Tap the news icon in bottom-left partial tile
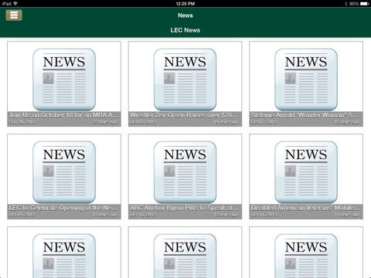The height and width of the screenshot is (278, 371). click(x=64, y=256)
